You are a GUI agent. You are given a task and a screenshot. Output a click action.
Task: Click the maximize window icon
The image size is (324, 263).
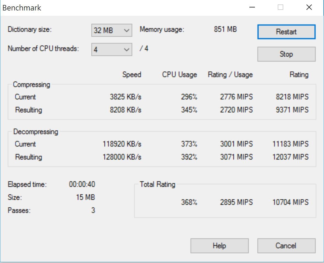click(x=281, y=7)
